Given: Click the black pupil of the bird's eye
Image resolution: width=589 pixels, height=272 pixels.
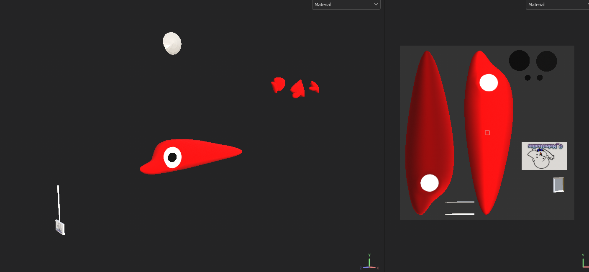Looking at the screenshot, I should pos(172,157).
